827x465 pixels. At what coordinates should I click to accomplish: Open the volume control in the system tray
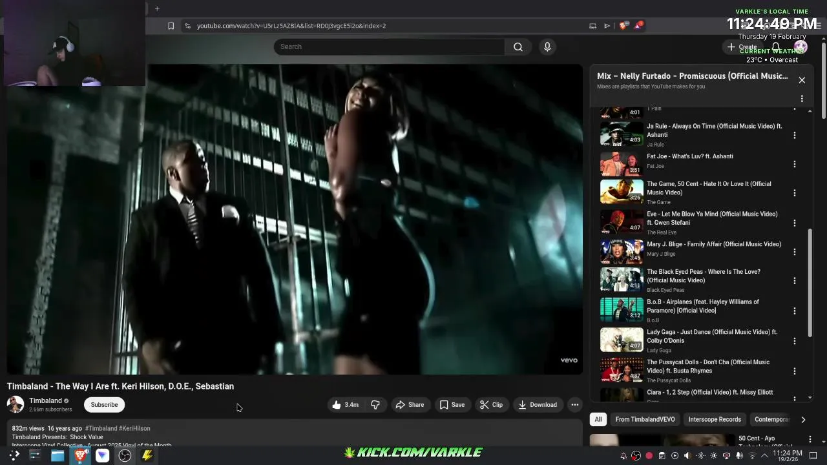(x=687, y=456)
